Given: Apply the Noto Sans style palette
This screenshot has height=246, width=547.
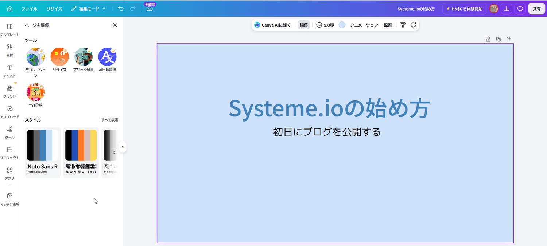Looking at the screenshot, I should [x=43, y=152].
